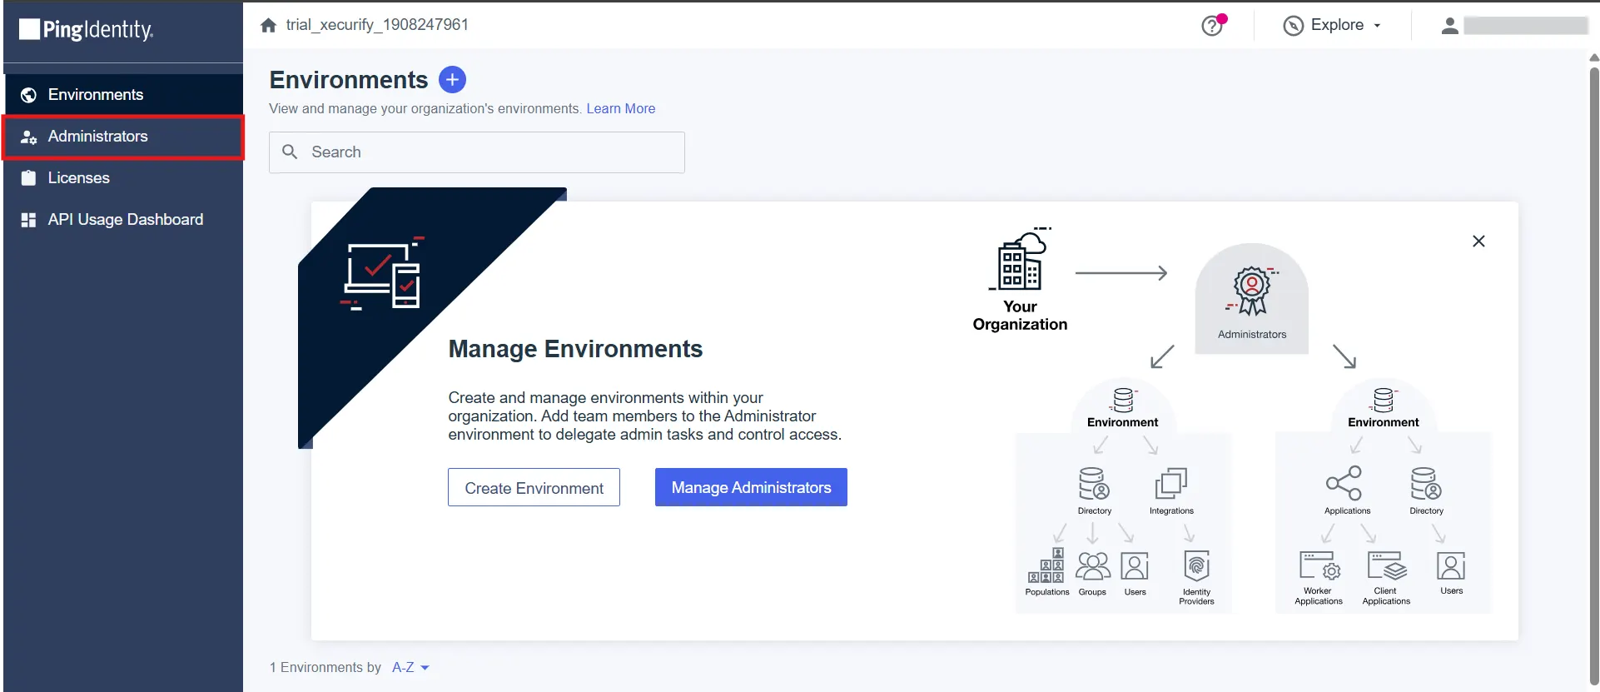Image resolution: width=1600 pixels, height=692 pixels.
Task: Click the Administrators user-gear icon
Action: pyautogui.click(x=28, y=137)
